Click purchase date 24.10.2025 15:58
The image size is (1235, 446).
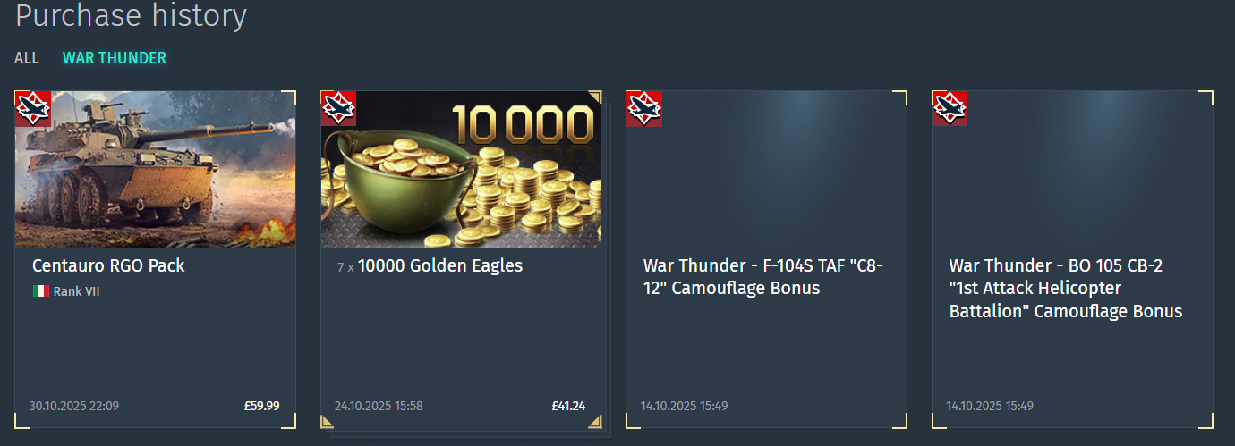tap(379, 406)
